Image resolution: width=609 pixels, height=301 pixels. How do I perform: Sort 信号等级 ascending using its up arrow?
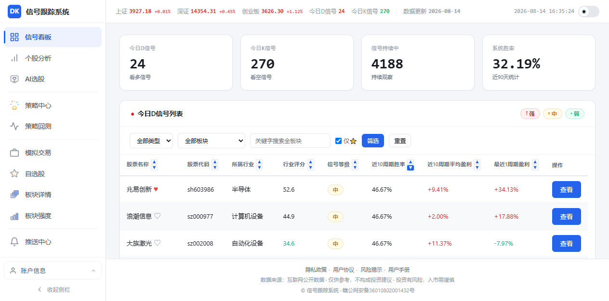tap(355, 162)
